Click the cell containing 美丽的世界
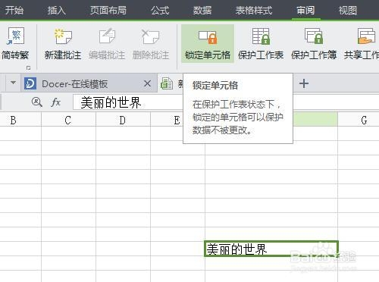Image resolution: width=379 pixels, height=282 pixels. (x=271, y=249)
